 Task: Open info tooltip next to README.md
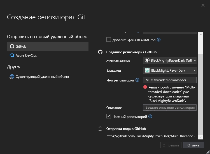point(158,40)
